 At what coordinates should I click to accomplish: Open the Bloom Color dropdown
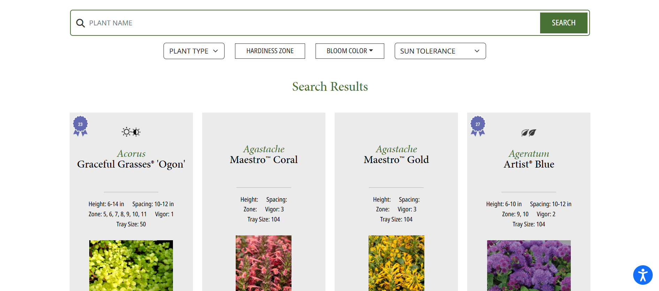349,51
